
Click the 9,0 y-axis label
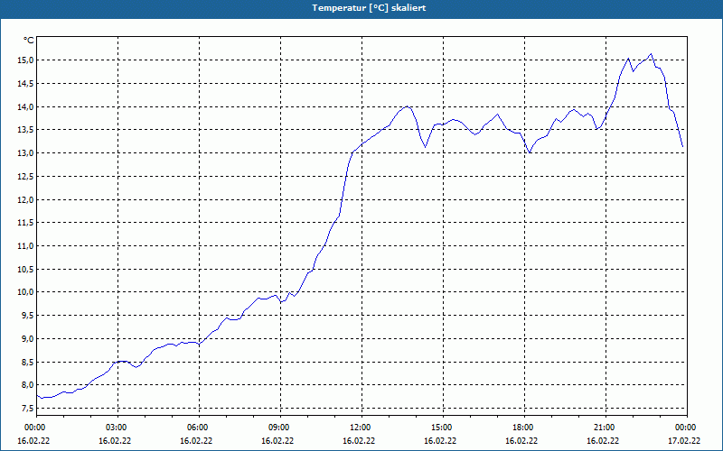coord(27,339)
